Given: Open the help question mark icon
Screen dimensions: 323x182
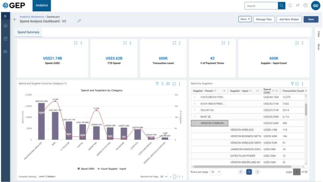Looking at the screenshot, I should click(306, 6).
